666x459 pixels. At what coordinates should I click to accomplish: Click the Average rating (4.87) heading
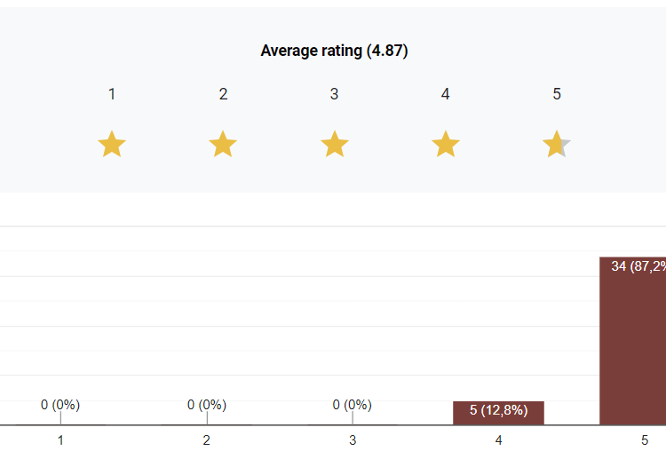(334, 51)
